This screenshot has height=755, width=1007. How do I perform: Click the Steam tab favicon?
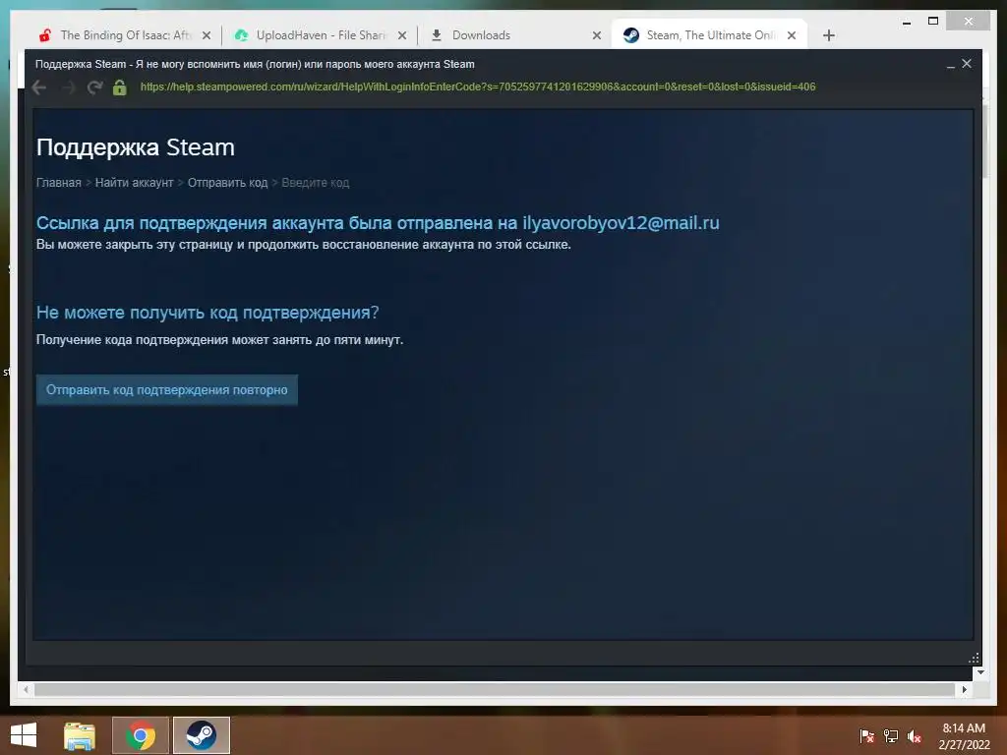tap(631, 35)
